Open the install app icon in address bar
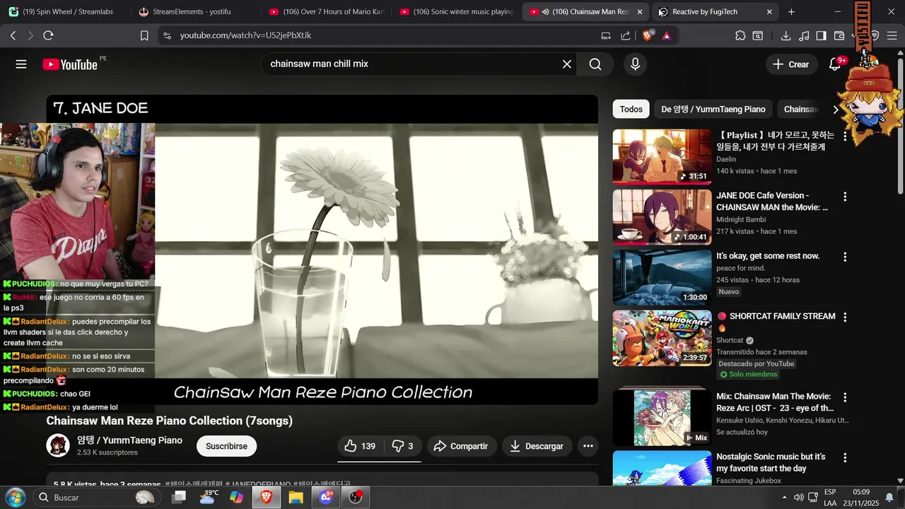905x509 pixels. (x=606, y=35)
